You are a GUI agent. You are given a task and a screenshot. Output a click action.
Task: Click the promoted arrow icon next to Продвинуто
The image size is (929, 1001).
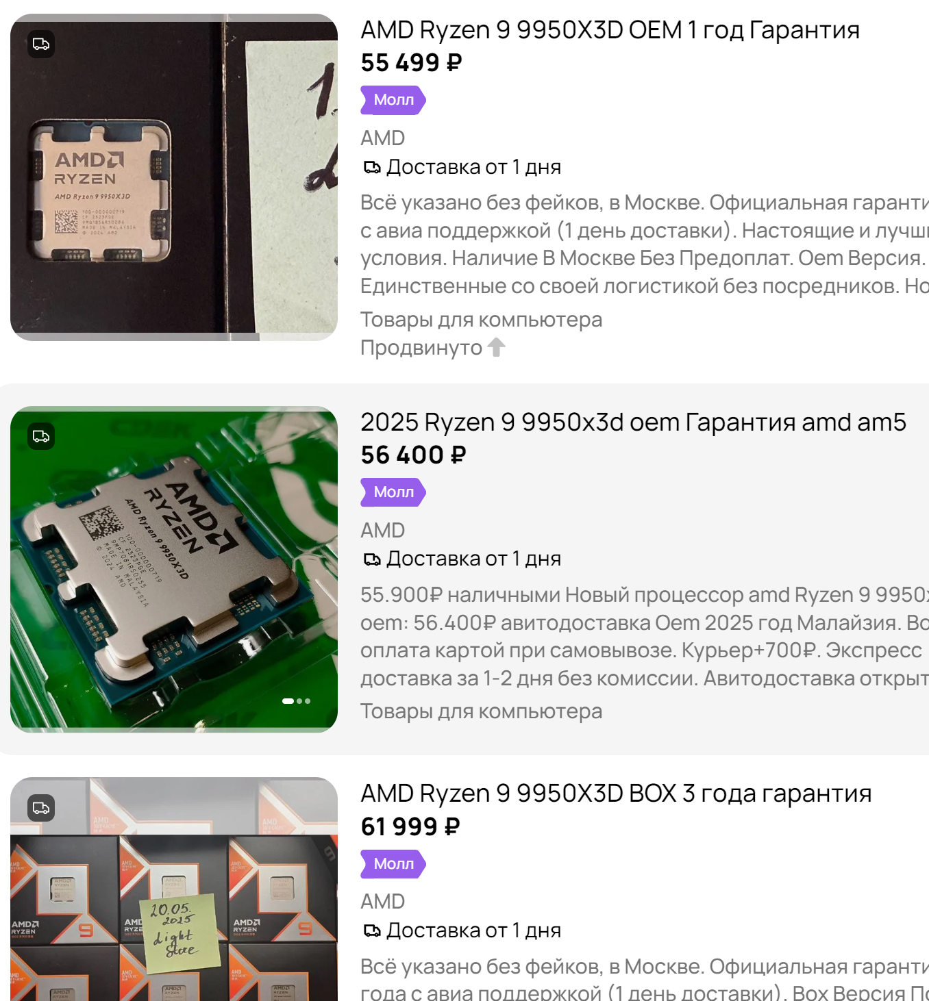pos(497,348)
